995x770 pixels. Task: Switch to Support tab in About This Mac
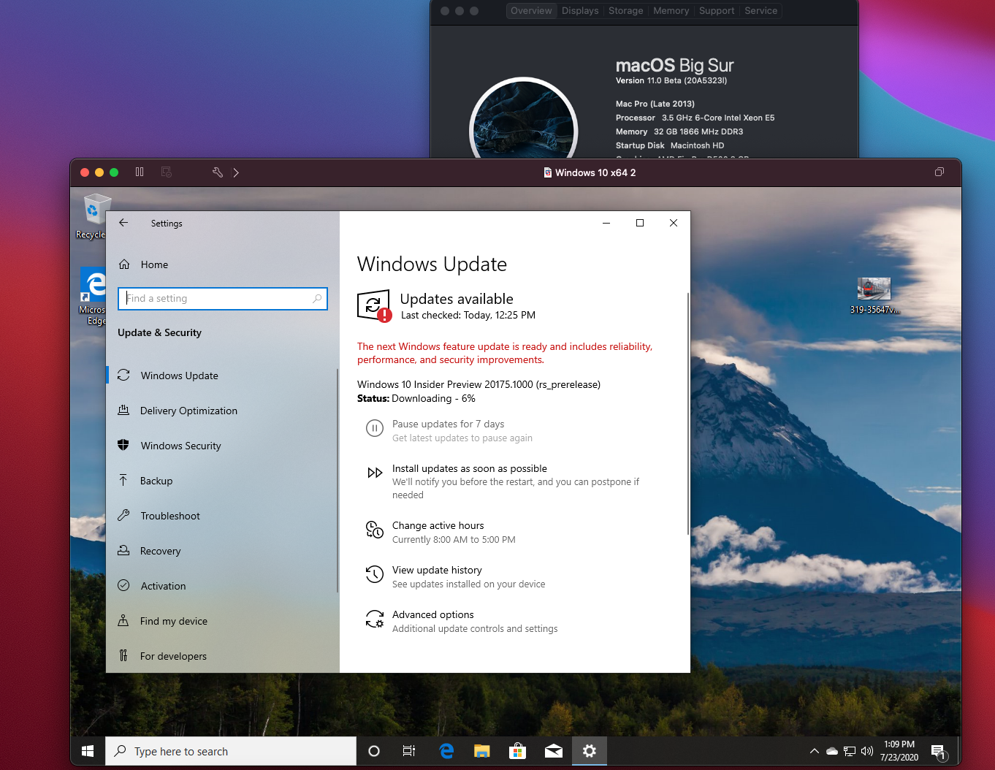tap(717, 11)
